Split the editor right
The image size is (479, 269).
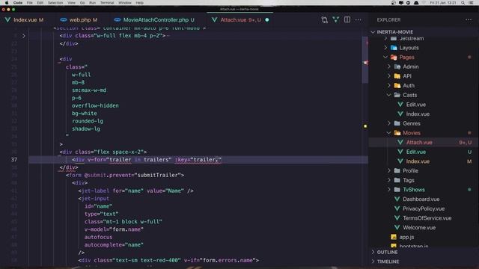(x=347, y=20)
